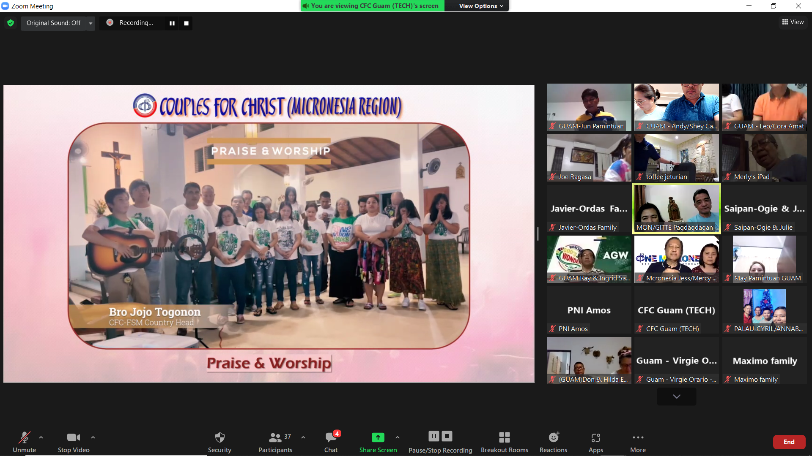Select PALAU-CYRIL/ANNAB tile
Screen dimensions: 812x456
coord(764,309)
